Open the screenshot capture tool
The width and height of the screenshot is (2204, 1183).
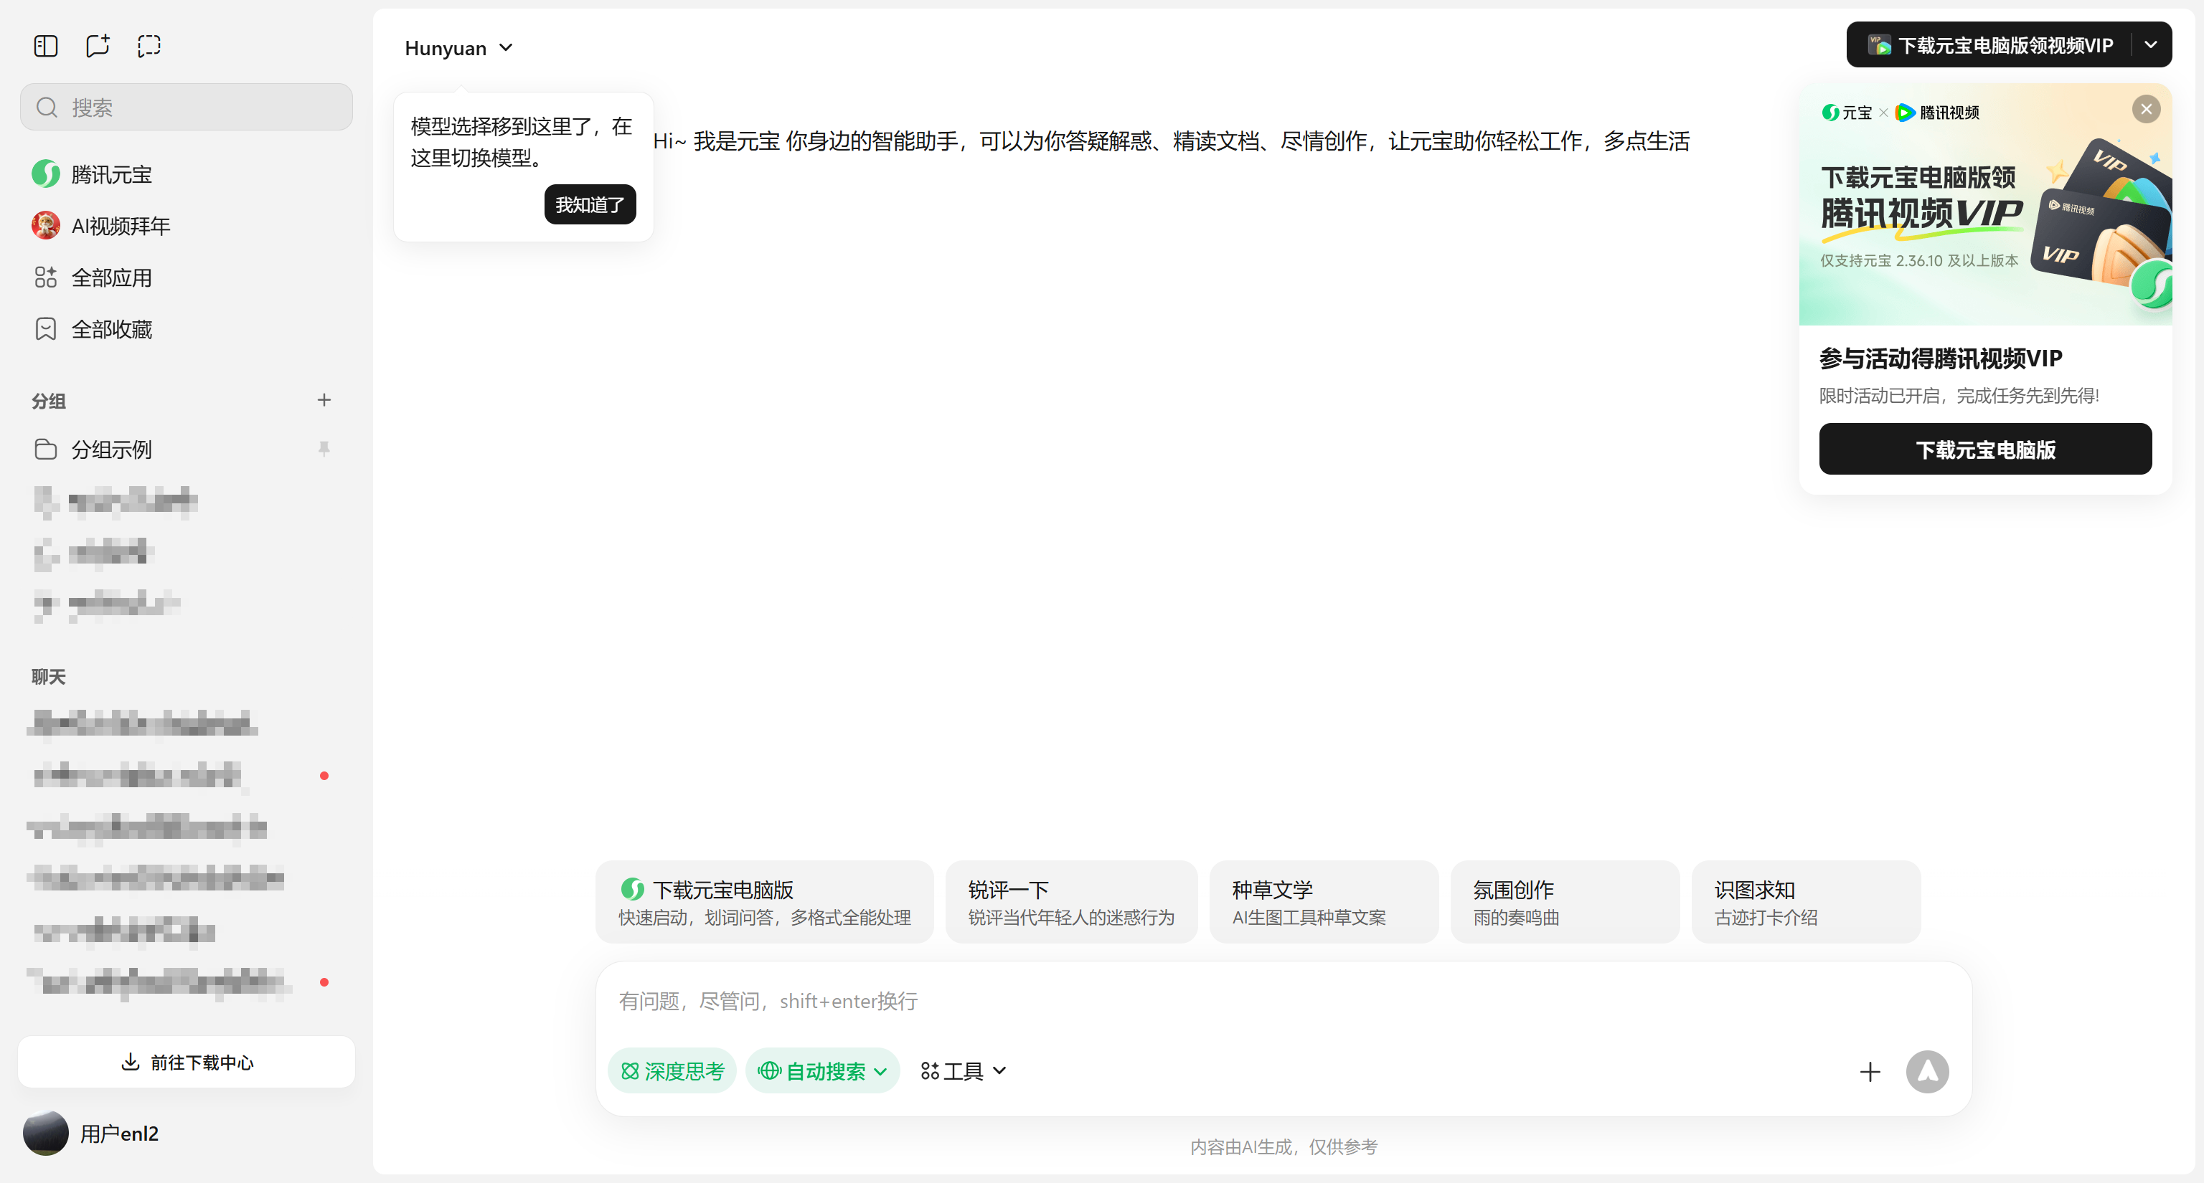(149, 45)
